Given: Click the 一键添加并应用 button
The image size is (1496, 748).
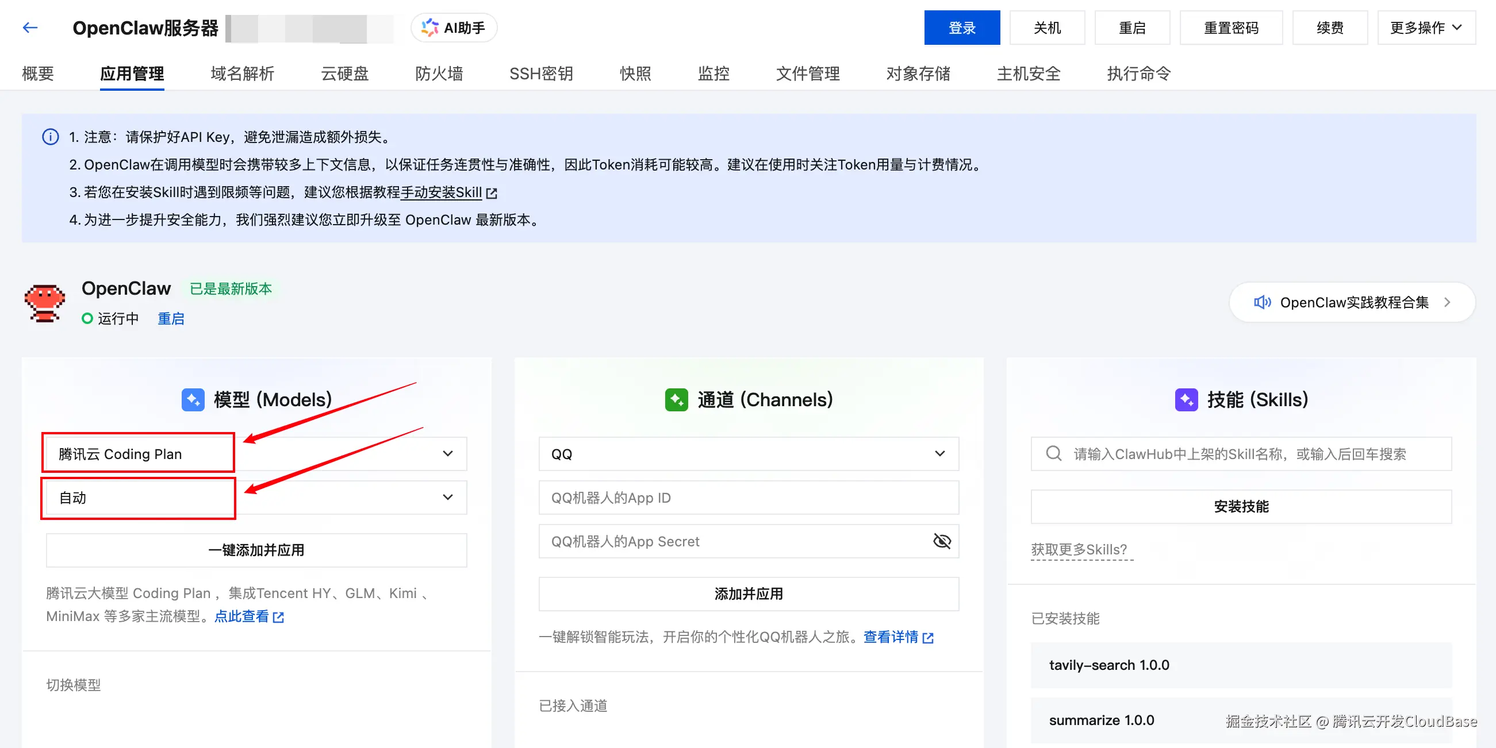Looking at the screenshot, I should coord(256,550).
